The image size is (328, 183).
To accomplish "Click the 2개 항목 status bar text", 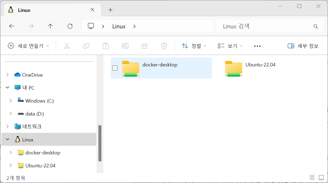I will click(x=16, y=178).
